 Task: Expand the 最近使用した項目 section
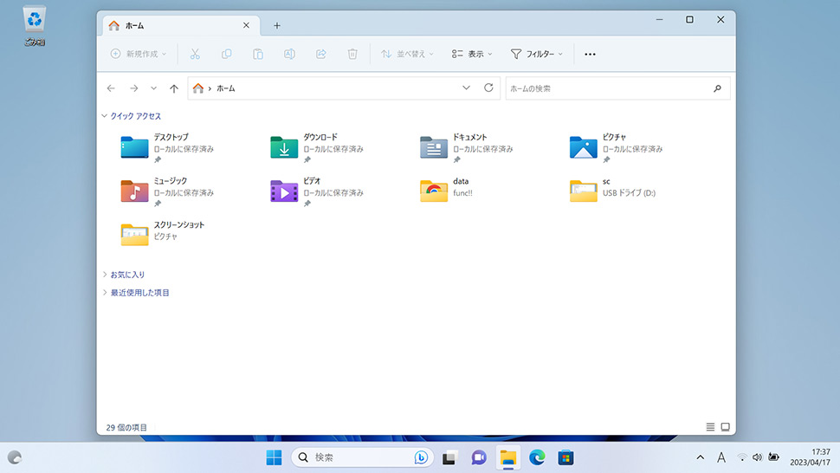click(x=105, y=293)
